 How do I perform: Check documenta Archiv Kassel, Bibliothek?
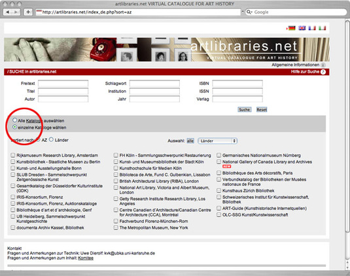click(x=13, y=228)
